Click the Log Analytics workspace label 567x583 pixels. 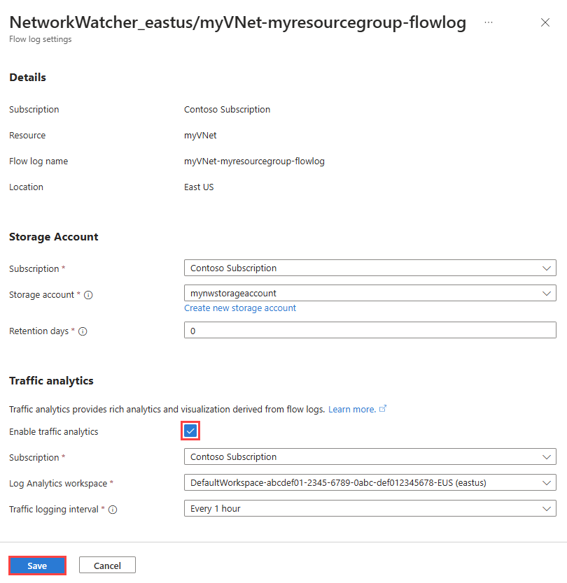58,483
